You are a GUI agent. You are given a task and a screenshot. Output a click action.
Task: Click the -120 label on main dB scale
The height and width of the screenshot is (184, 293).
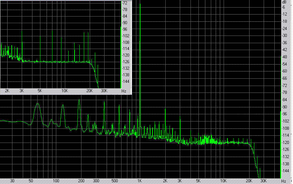pyautogui.click(x=285, y=143)
